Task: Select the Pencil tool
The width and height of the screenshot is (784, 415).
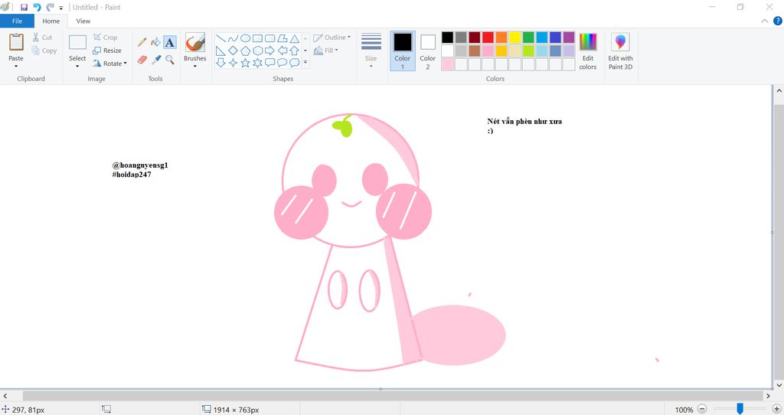Action: [142, 43]
